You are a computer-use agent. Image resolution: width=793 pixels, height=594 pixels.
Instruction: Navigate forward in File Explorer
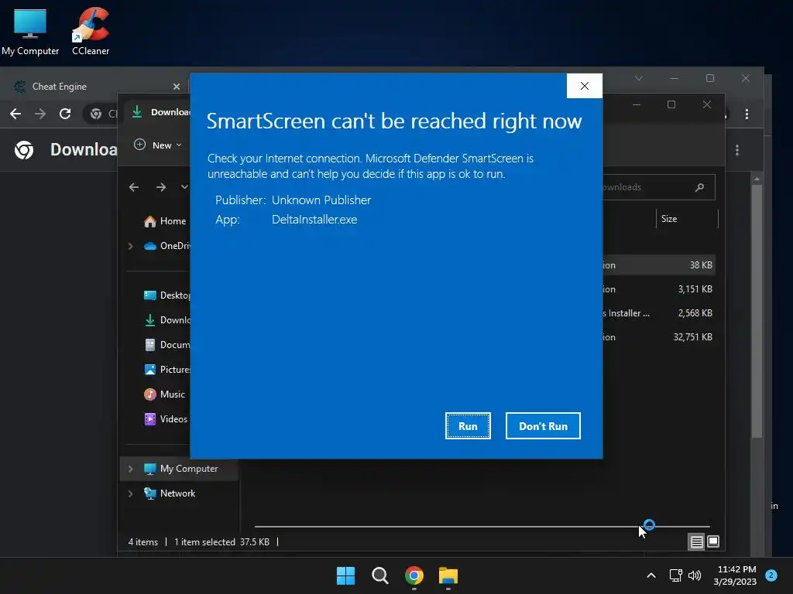(x=161, y=187)
